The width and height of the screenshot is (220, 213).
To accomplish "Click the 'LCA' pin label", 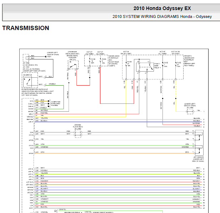I will point(31,205).
